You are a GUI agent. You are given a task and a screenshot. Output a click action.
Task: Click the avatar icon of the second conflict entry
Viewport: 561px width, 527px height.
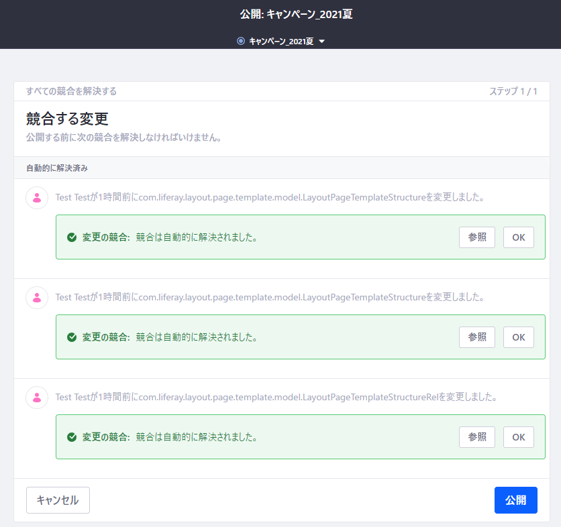(x=37, y=297)
